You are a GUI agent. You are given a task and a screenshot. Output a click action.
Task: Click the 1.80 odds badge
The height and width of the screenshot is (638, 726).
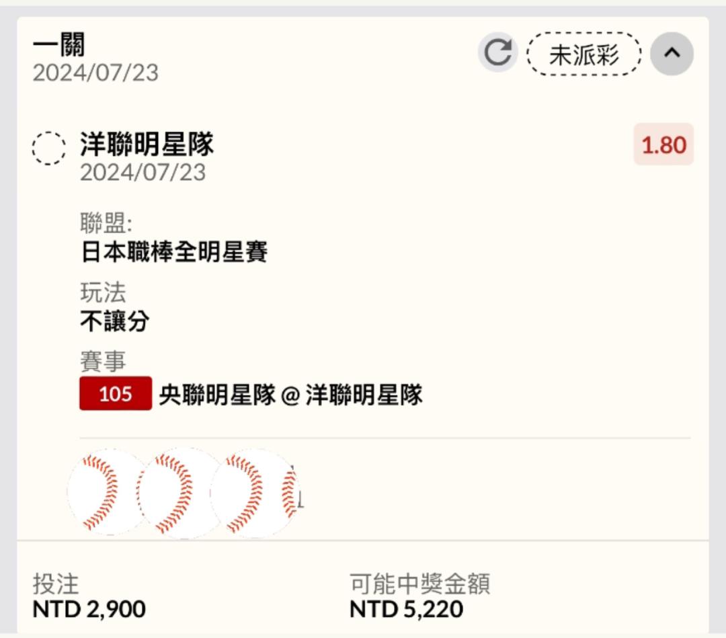663,145
